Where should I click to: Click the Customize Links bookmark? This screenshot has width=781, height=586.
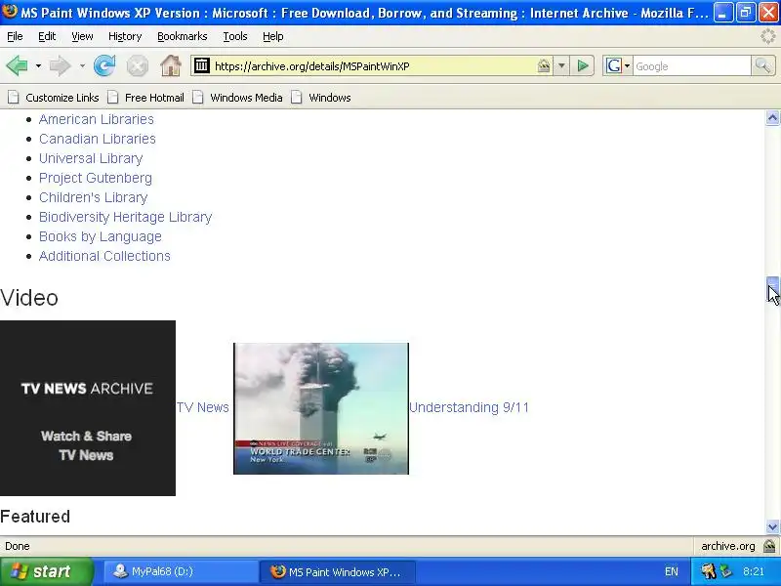point(62,98)
